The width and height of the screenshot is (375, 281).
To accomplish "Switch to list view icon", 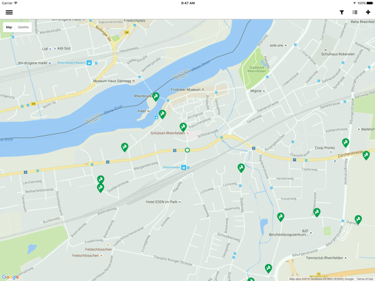I will tap(355, 12).
